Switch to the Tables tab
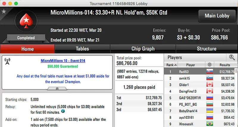This screenshot has width=238, height=127. [82, 49]
